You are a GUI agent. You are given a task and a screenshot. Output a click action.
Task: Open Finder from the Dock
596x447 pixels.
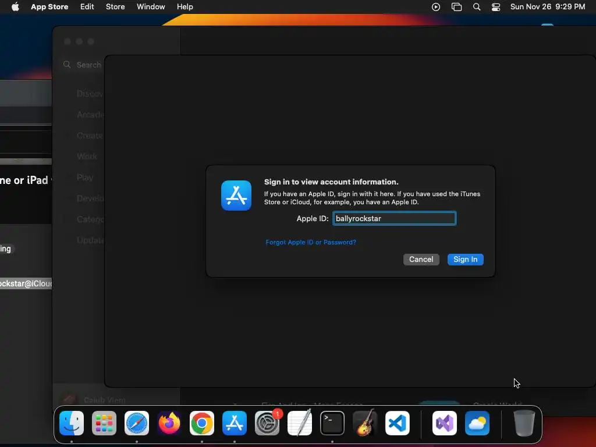pyautogui.click(x=72, y=423)
